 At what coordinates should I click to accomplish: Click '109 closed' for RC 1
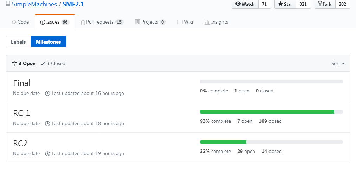coord(270,121)
